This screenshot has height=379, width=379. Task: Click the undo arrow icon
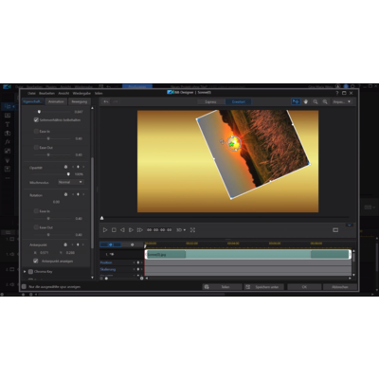point(106,101)
